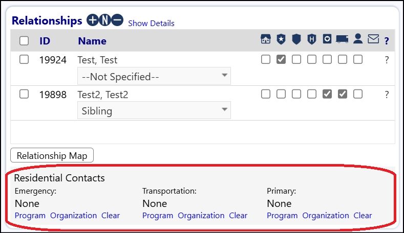Screen dimensions: 404x233
Task: Click the truck column header icon
Action: click(x=342, y=39)
